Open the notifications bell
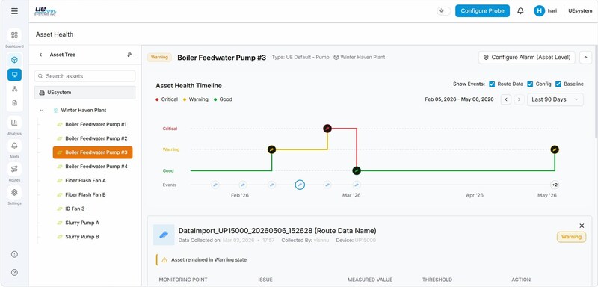598x287 pixels. [x=520, y=11]
